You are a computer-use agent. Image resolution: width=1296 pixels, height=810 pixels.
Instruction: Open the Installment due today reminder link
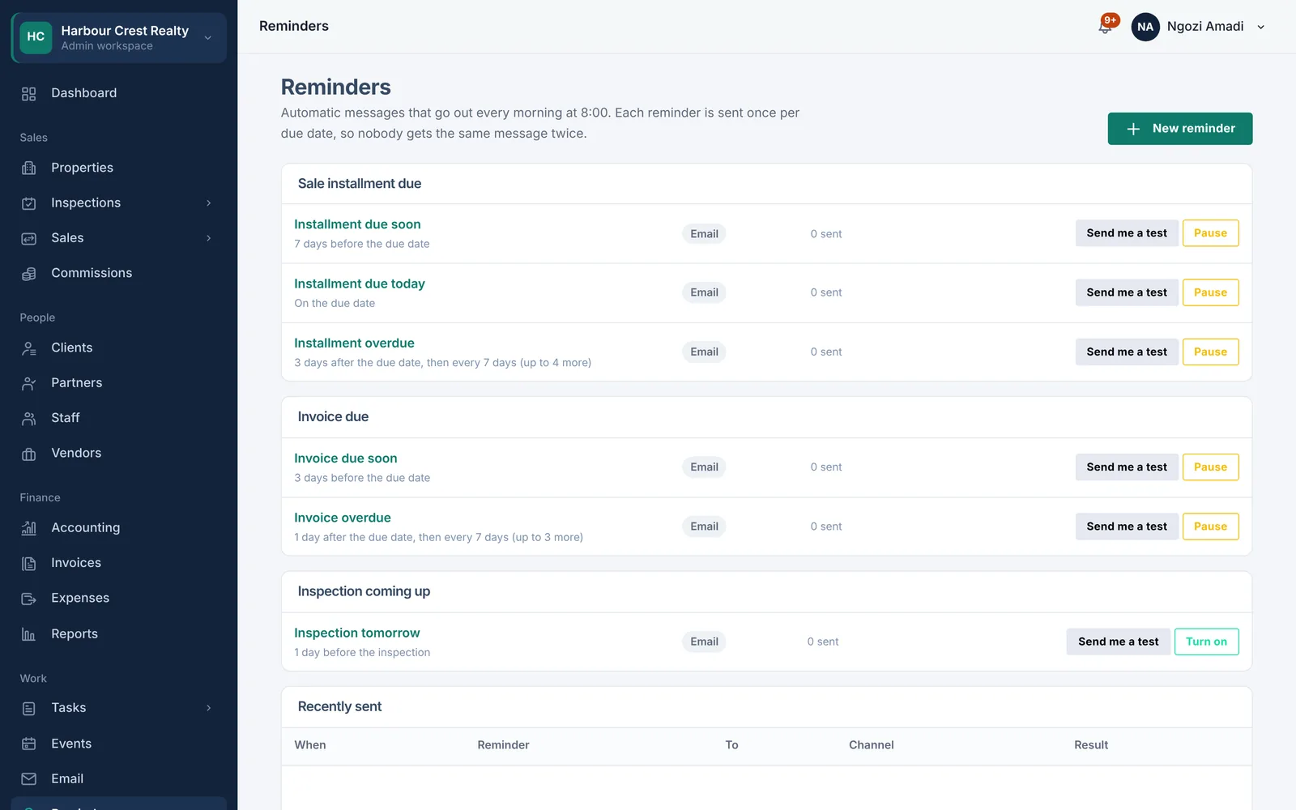pyautogui.click(x=360, y=283)
